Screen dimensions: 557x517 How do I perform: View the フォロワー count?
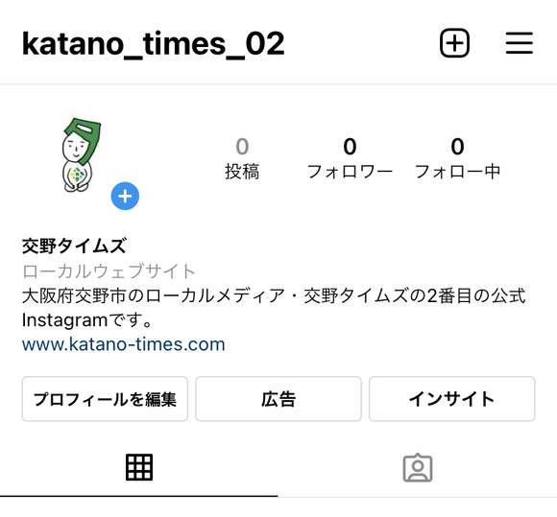pos(350,158)
